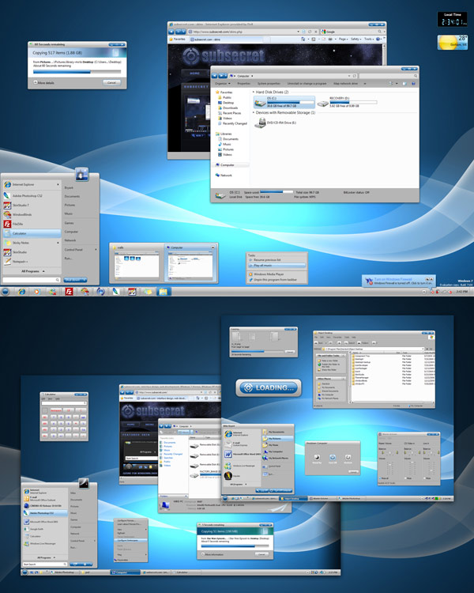Select walls folder taskbar thumbnail preview
The image size is (474, 593).
coord(137,263)
